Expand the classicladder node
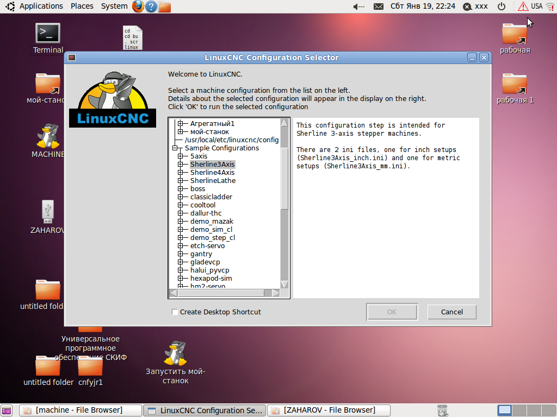The width and height of the screenshot is (557, 417). point(181,197)
